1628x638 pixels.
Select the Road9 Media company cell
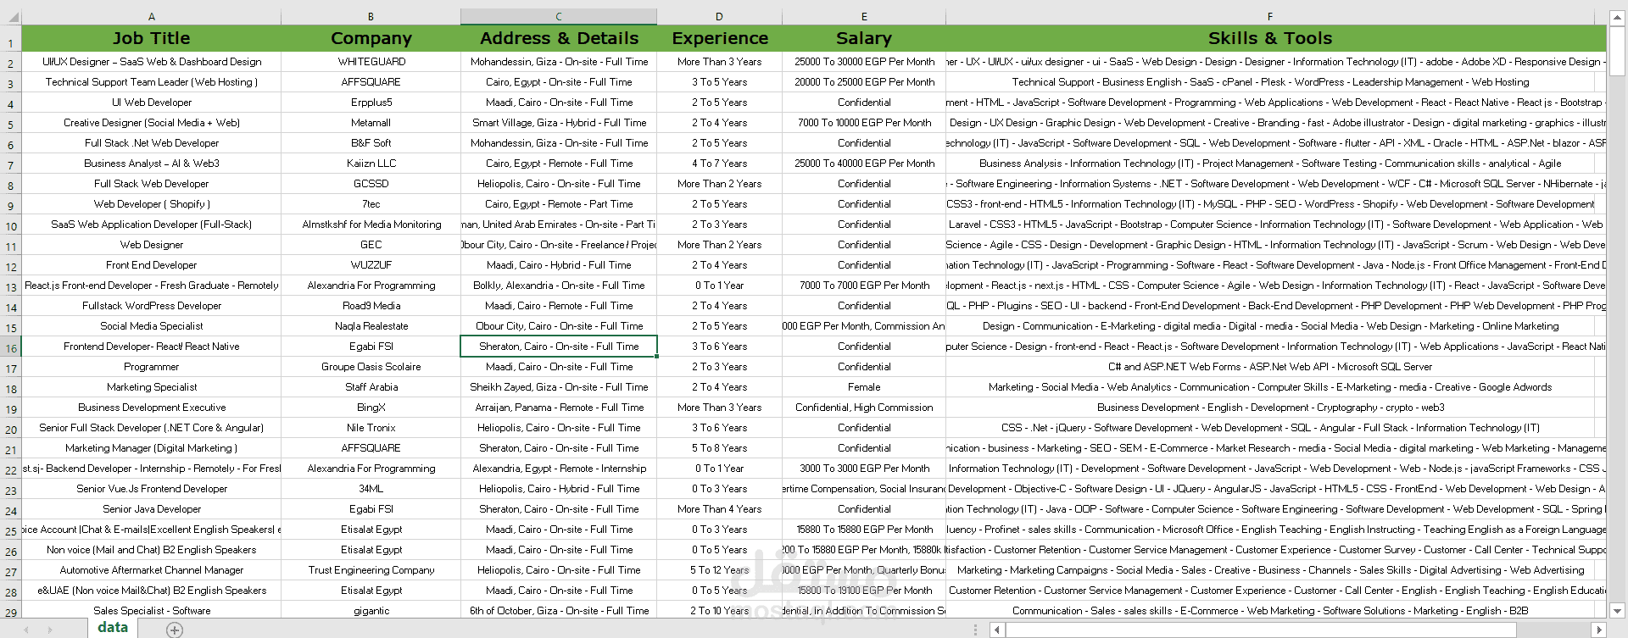(371, 306)
